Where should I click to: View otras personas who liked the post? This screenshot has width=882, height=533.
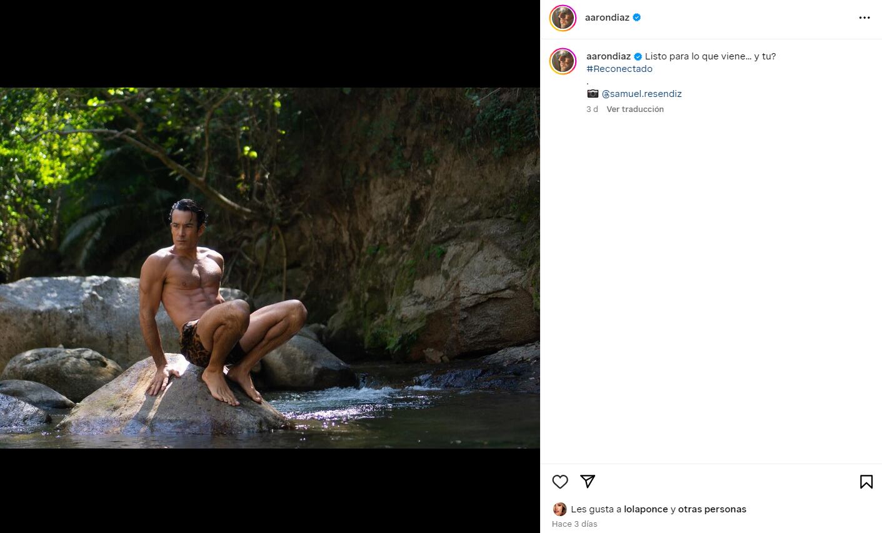coord(712,509)
